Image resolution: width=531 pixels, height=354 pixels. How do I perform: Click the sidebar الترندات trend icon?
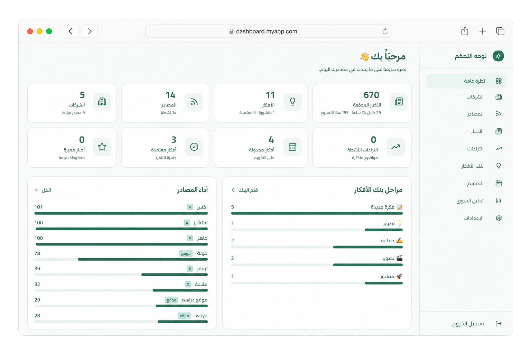(499, 149)
